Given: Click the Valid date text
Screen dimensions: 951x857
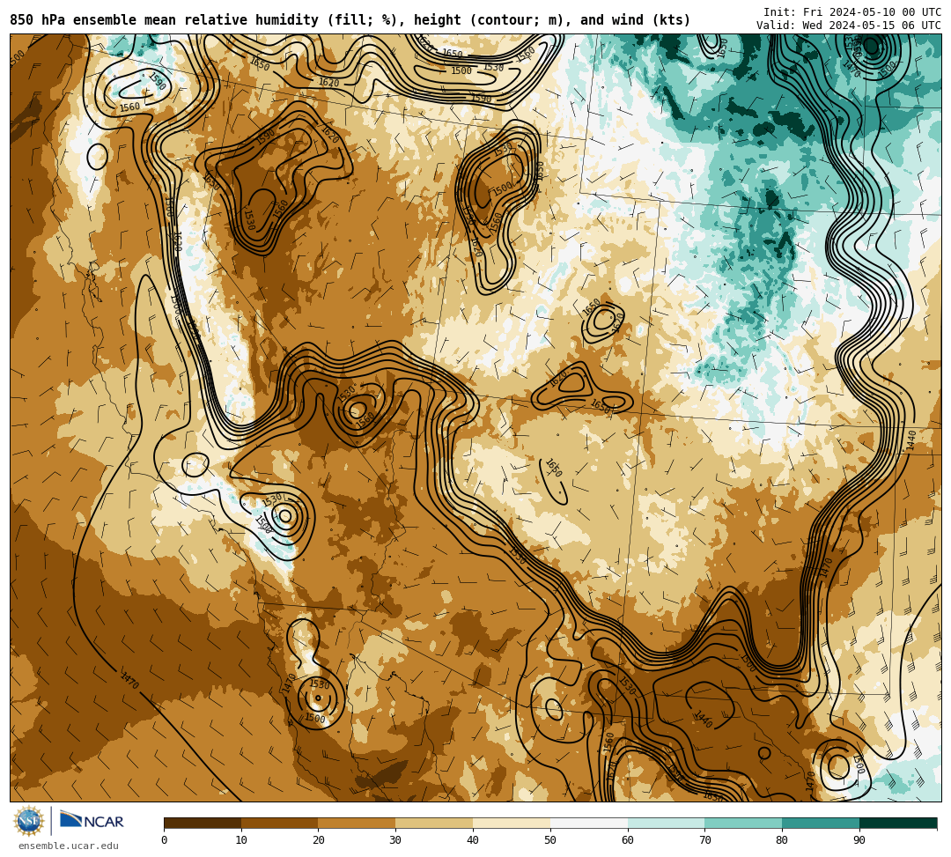Looking at the screenshot, I should pyautogui.click(x=849, y=26).
